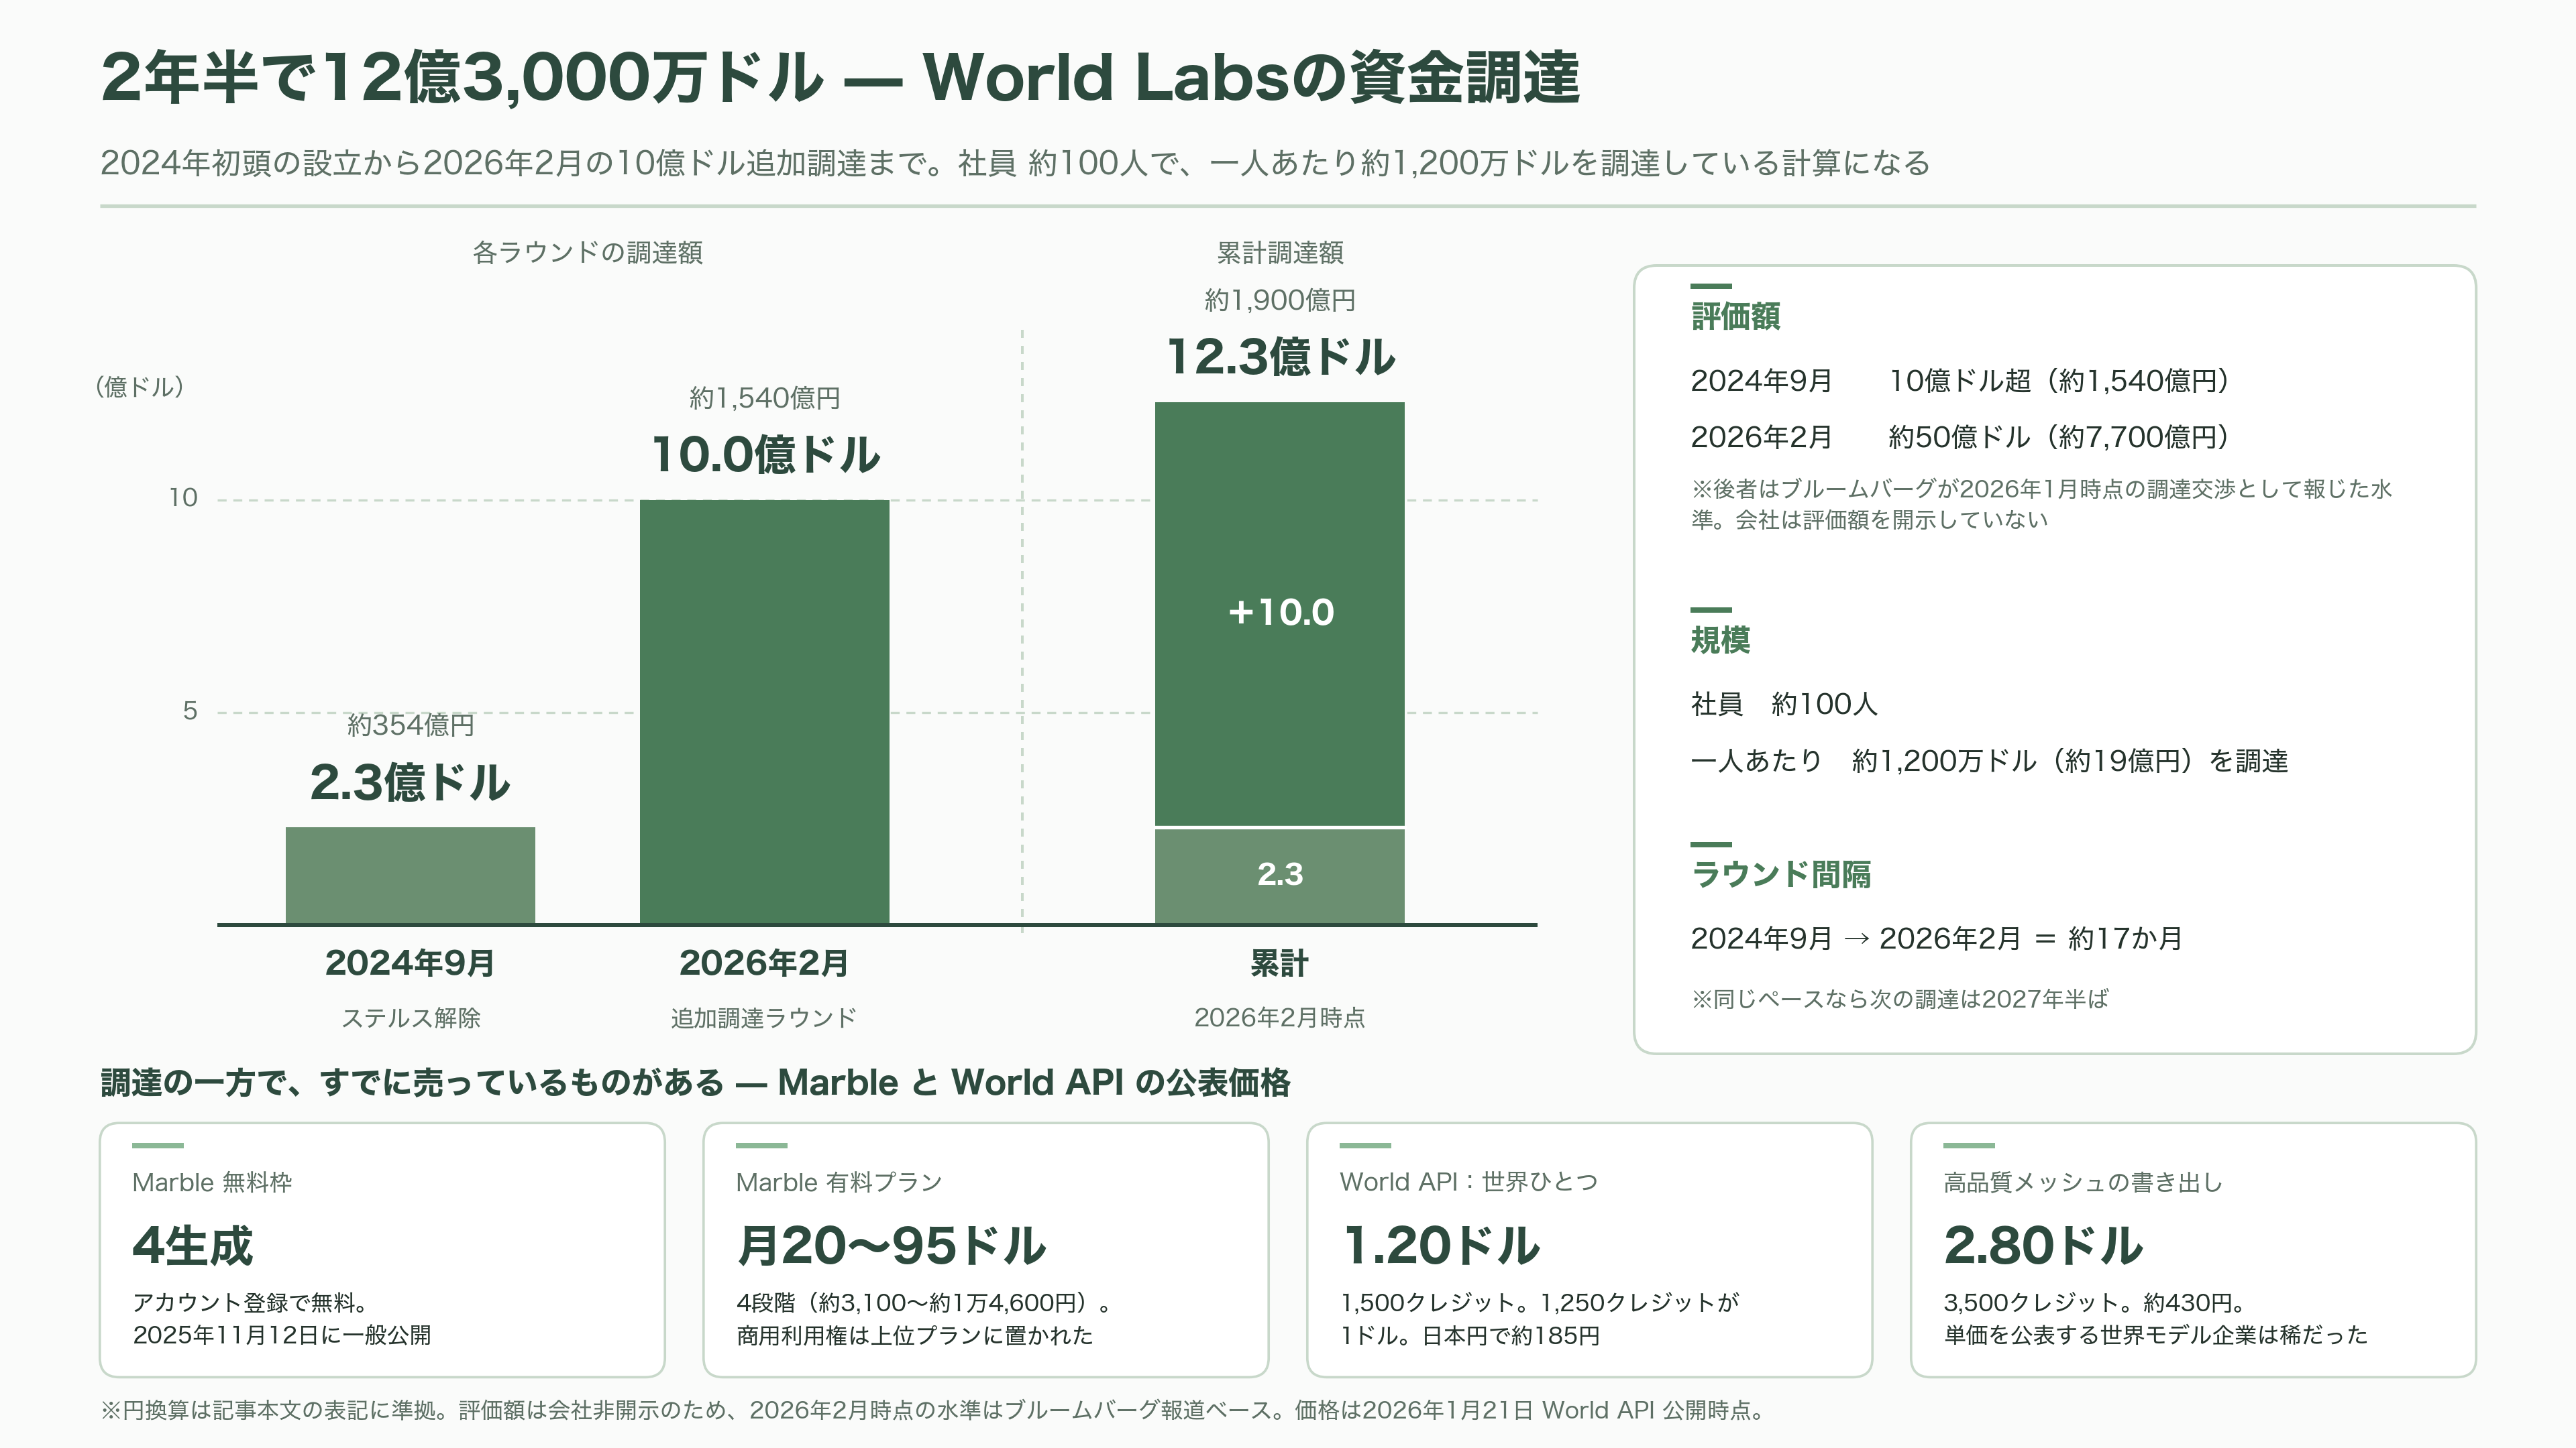2576x1448 pixels.
Task: Click the 追加調達ラウンド caption
Action: [764, 1018]
